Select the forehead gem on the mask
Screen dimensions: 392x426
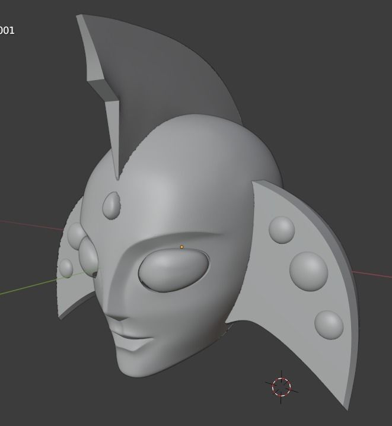(111, 205)
